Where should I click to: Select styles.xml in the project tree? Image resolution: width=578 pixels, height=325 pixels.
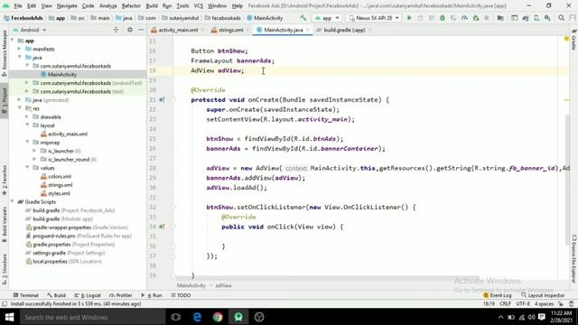coord(55,193)
